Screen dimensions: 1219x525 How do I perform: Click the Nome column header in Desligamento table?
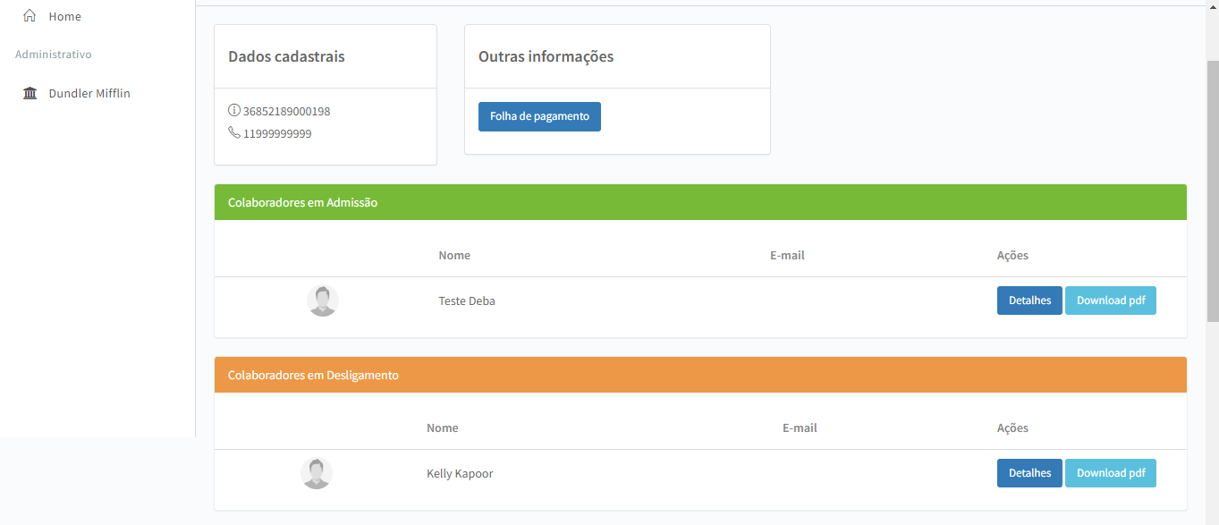[x=443, y=428]
